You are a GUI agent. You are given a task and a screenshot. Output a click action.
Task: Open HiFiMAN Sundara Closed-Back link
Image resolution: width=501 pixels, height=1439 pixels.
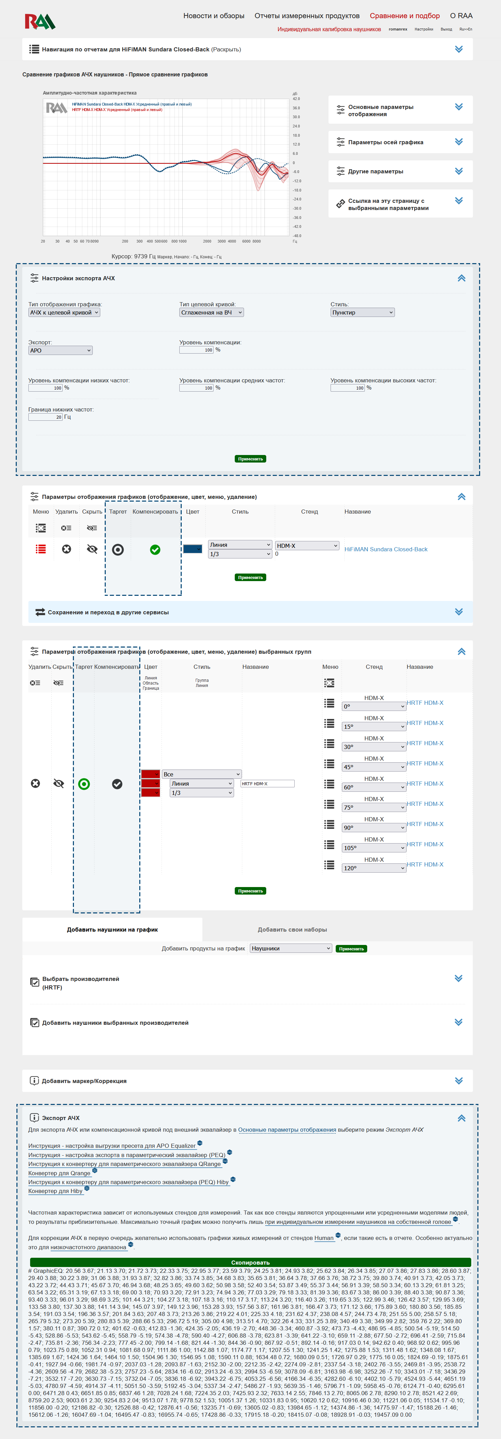(x=386, y=549)
